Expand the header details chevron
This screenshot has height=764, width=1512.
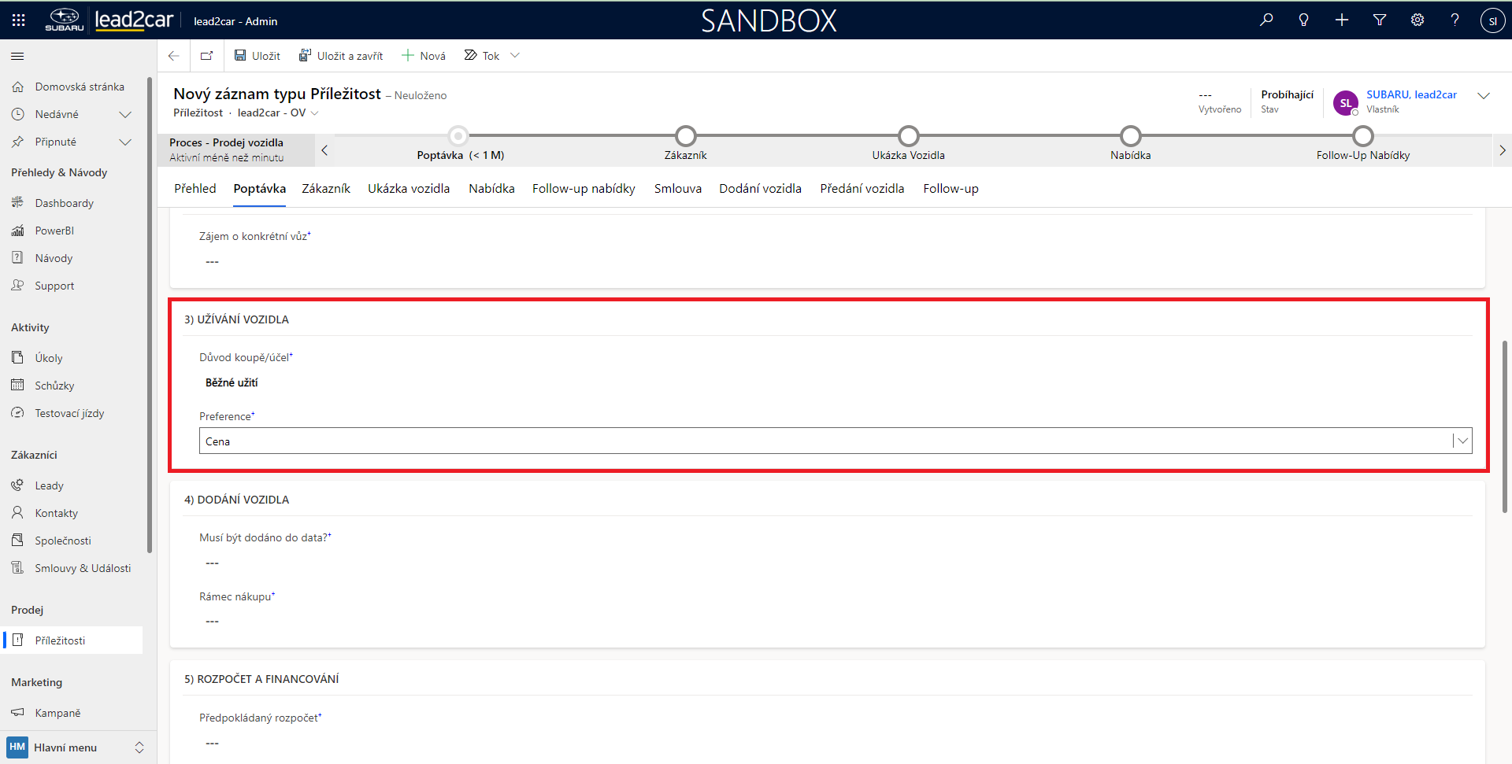1484,96
